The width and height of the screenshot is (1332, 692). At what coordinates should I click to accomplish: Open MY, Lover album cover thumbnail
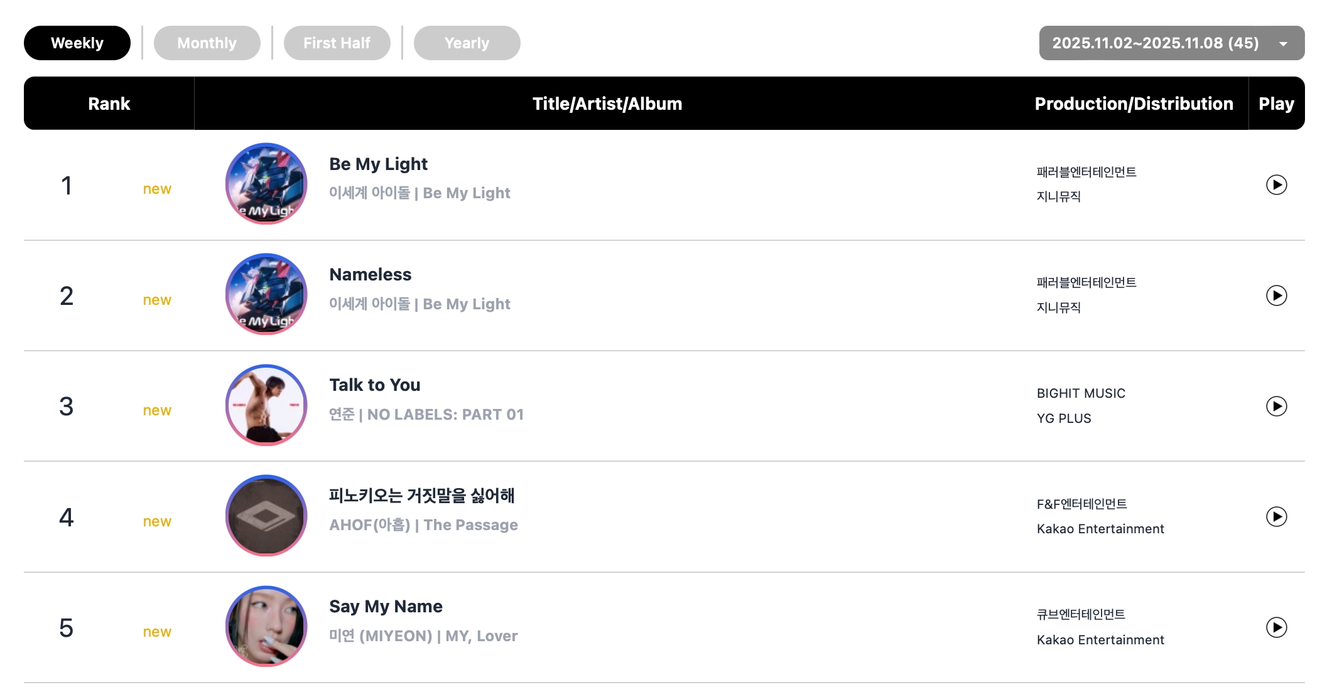[x=266, y=626]
